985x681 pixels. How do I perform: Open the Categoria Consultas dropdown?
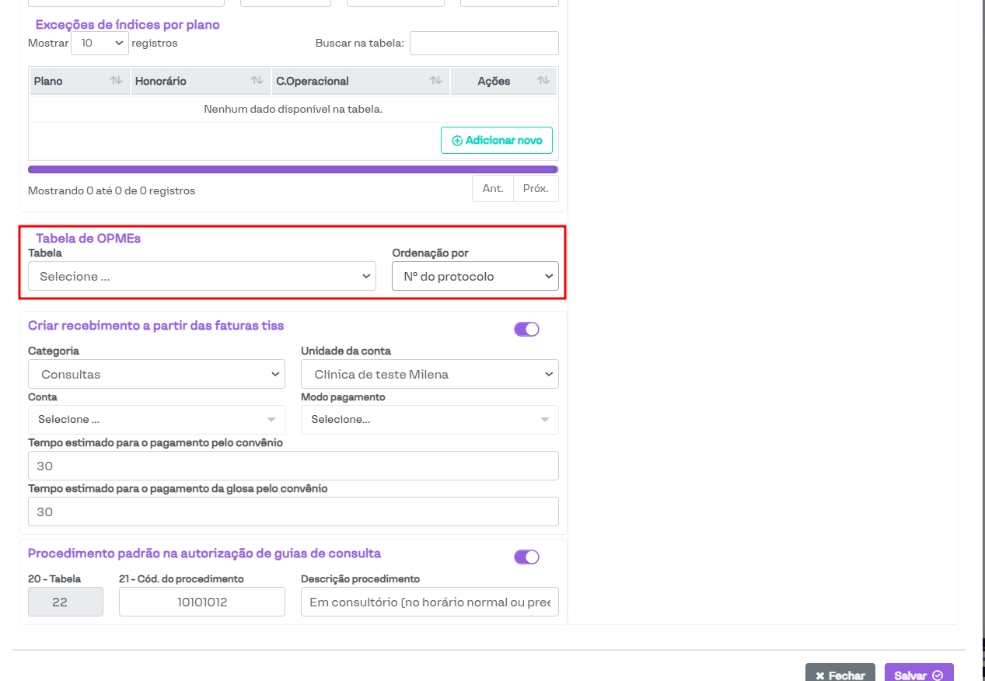pyautogui.click(x=156, y=375)
